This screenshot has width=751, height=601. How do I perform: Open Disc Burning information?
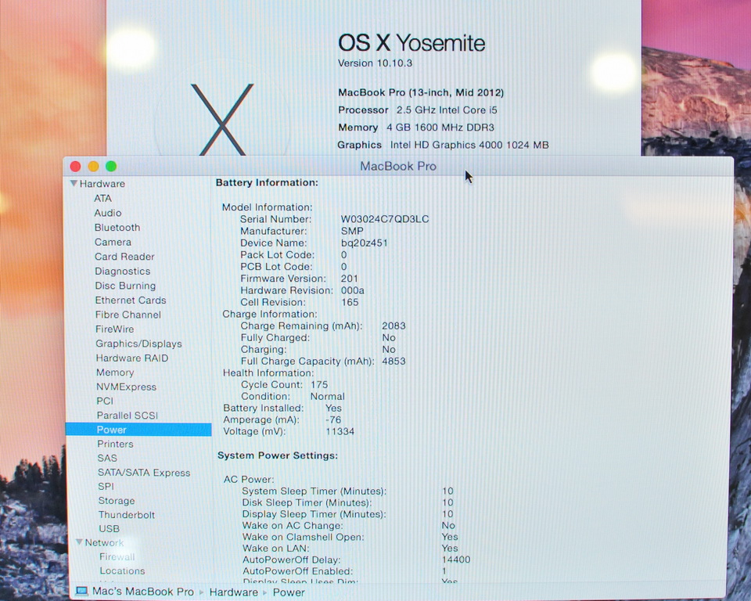tap(125, 286)
